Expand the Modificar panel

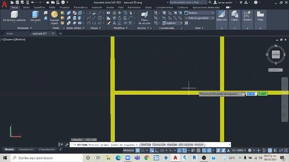(121, 28)
